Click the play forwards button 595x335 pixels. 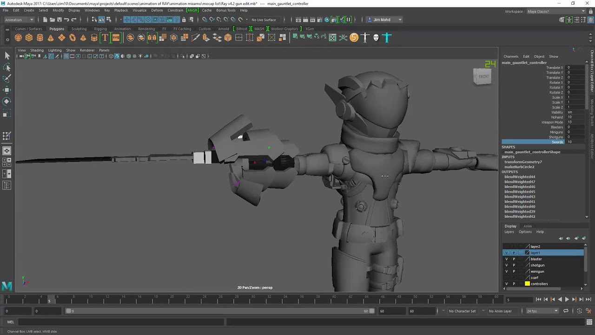click(x=567, y=300)
